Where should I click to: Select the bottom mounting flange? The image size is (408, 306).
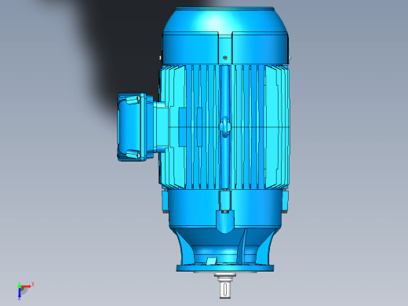pos(225,268)
